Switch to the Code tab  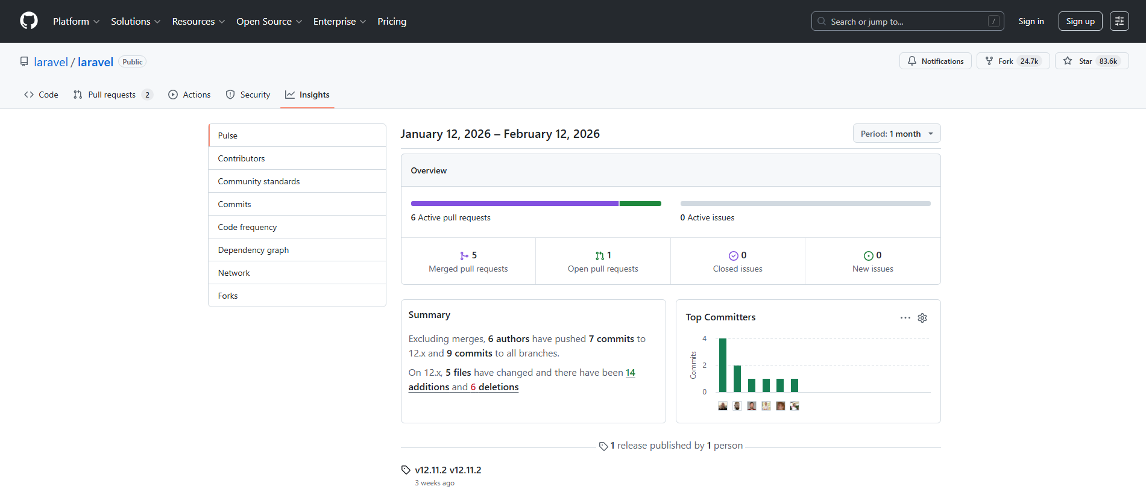click(x=41, y=95)
